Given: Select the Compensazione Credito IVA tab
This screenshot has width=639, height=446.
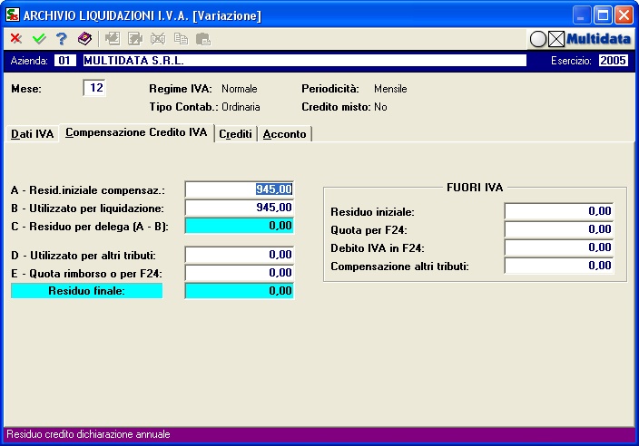Looking at the screenshot, I should coord(136,132).
